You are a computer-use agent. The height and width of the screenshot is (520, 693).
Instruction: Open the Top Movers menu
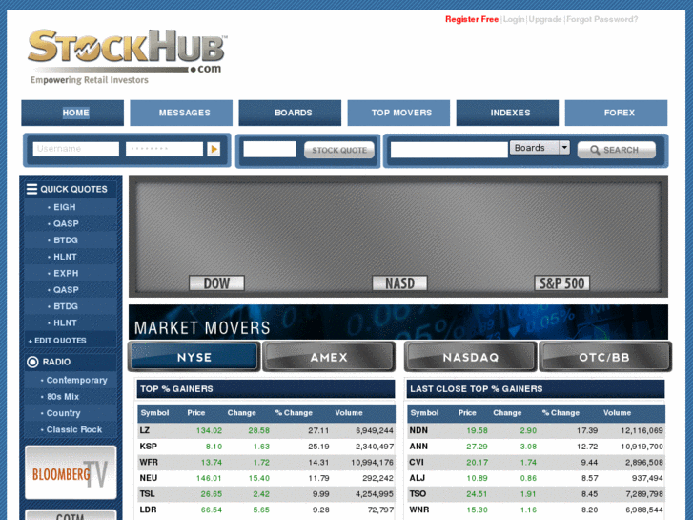(x=398, y=113)
